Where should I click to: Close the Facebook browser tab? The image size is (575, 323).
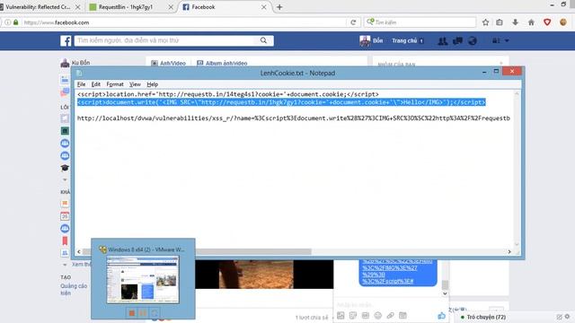point(263,7)
